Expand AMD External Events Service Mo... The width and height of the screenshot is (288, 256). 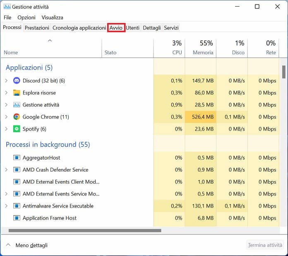6,193
